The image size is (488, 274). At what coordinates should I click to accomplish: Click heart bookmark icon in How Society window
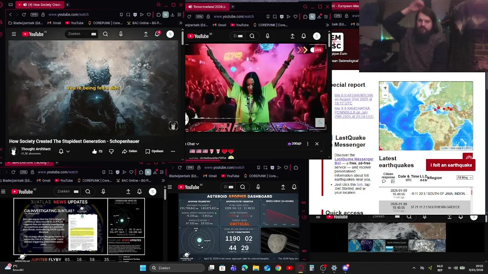[x=149, y=14]
